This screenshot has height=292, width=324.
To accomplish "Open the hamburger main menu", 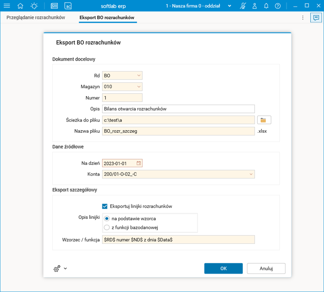I will click(7, 6).
